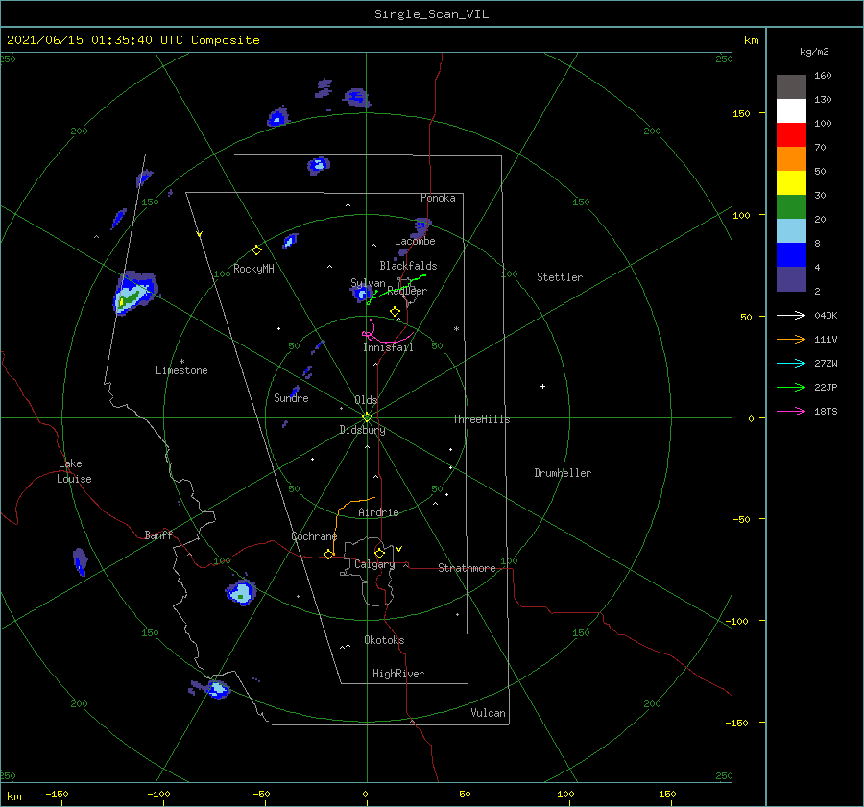Click the magenta 18TS track arrow in legend

coord(791,411)
